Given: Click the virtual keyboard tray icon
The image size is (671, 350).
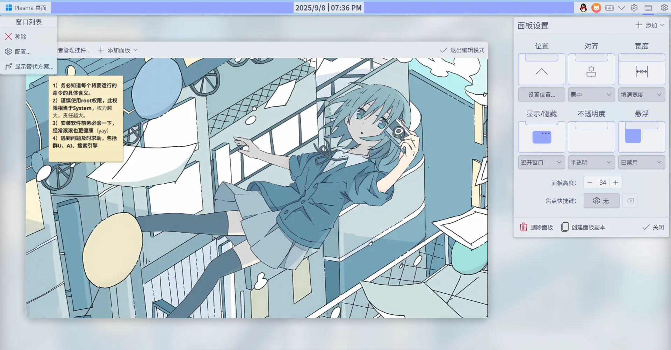Looking at the screenshot, I should (x=609, y=8).
